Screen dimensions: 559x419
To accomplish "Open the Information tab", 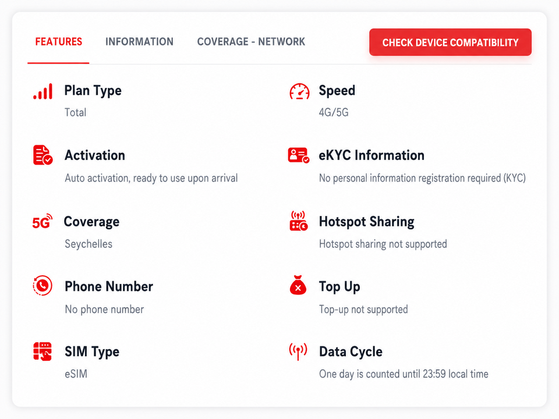I will tap(139, 42).
